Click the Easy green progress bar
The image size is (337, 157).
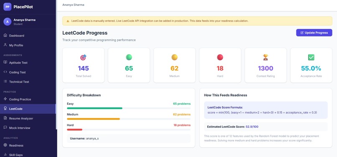click(94, 108)
